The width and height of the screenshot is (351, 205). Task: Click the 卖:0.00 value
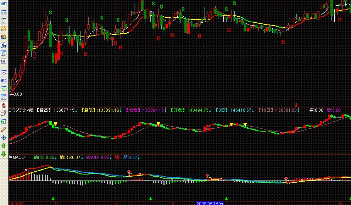point(334,110)
